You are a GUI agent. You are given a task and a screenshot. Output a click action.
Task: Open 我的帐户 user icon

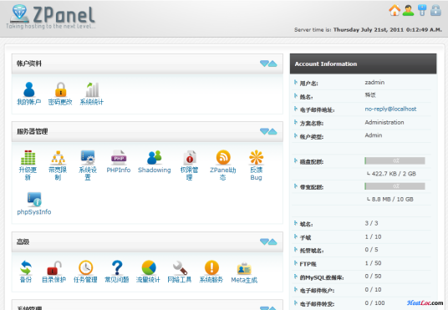[x=29, y=89]
